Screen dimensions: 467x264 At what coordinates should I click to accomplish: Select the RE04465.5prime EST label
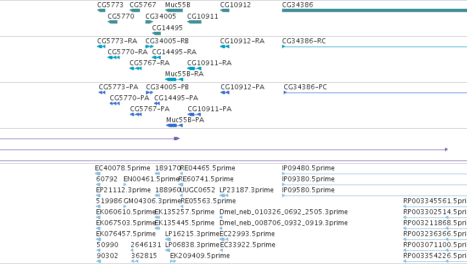pos(207,168)
